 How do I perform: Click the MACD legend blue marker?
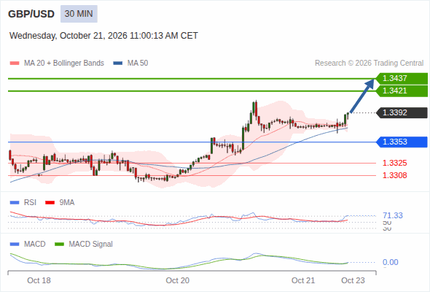[x=15, y=244]
